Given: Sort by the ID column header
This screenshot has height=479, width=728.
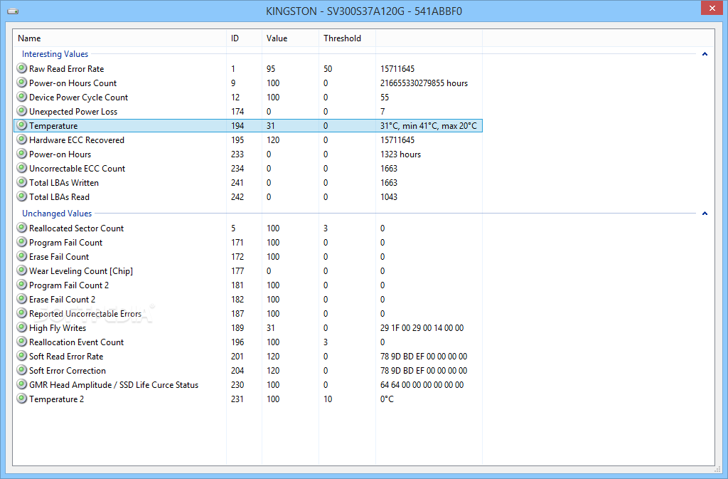Looking at the screenshot, I should 245,38.
